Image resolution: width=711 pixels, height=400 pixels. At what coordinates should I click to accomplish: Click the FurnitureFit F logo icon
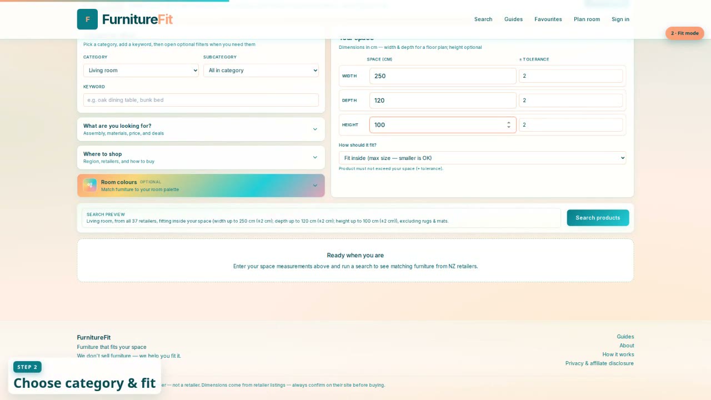pyautogui.click(x=87, y=19)
